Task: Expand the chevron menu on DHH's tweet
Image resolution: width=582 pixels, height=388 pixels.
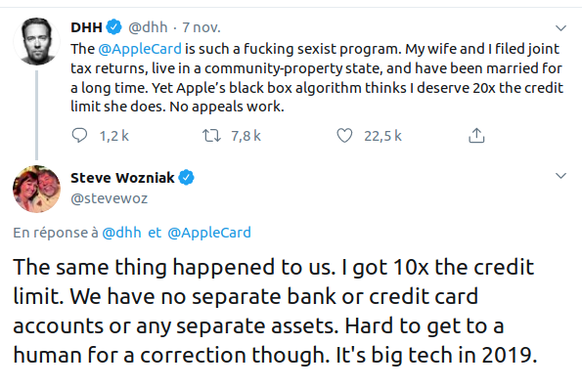Action: point(560,27)
